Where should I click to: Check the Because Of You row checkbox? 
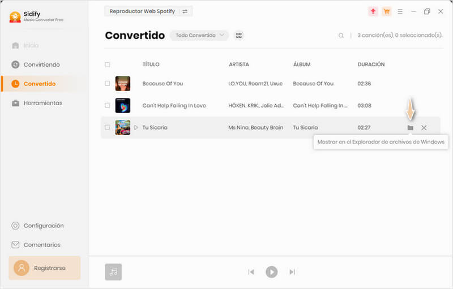(108, 83)
